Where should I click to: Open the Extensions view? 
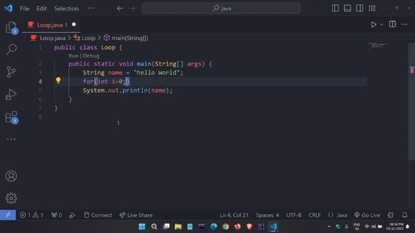(11, 117)
